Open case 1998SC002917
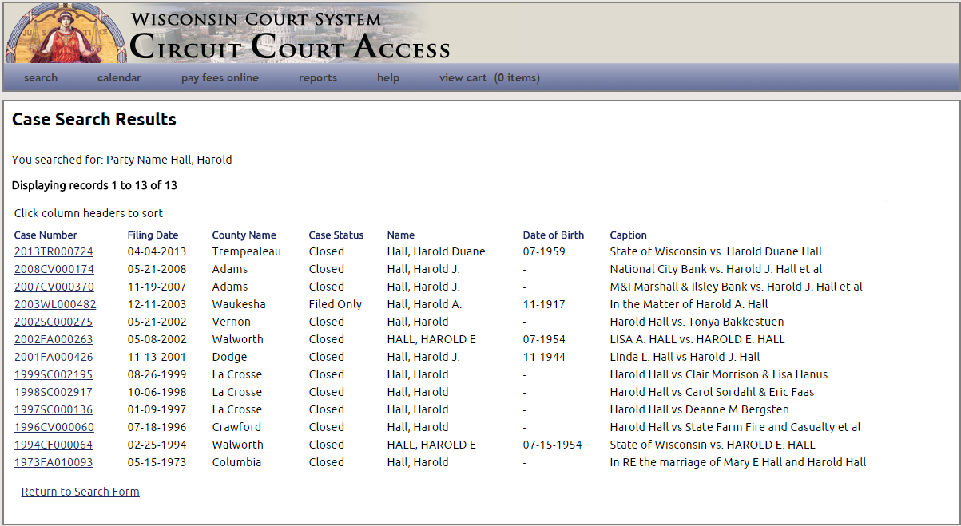 pos(54,392)
